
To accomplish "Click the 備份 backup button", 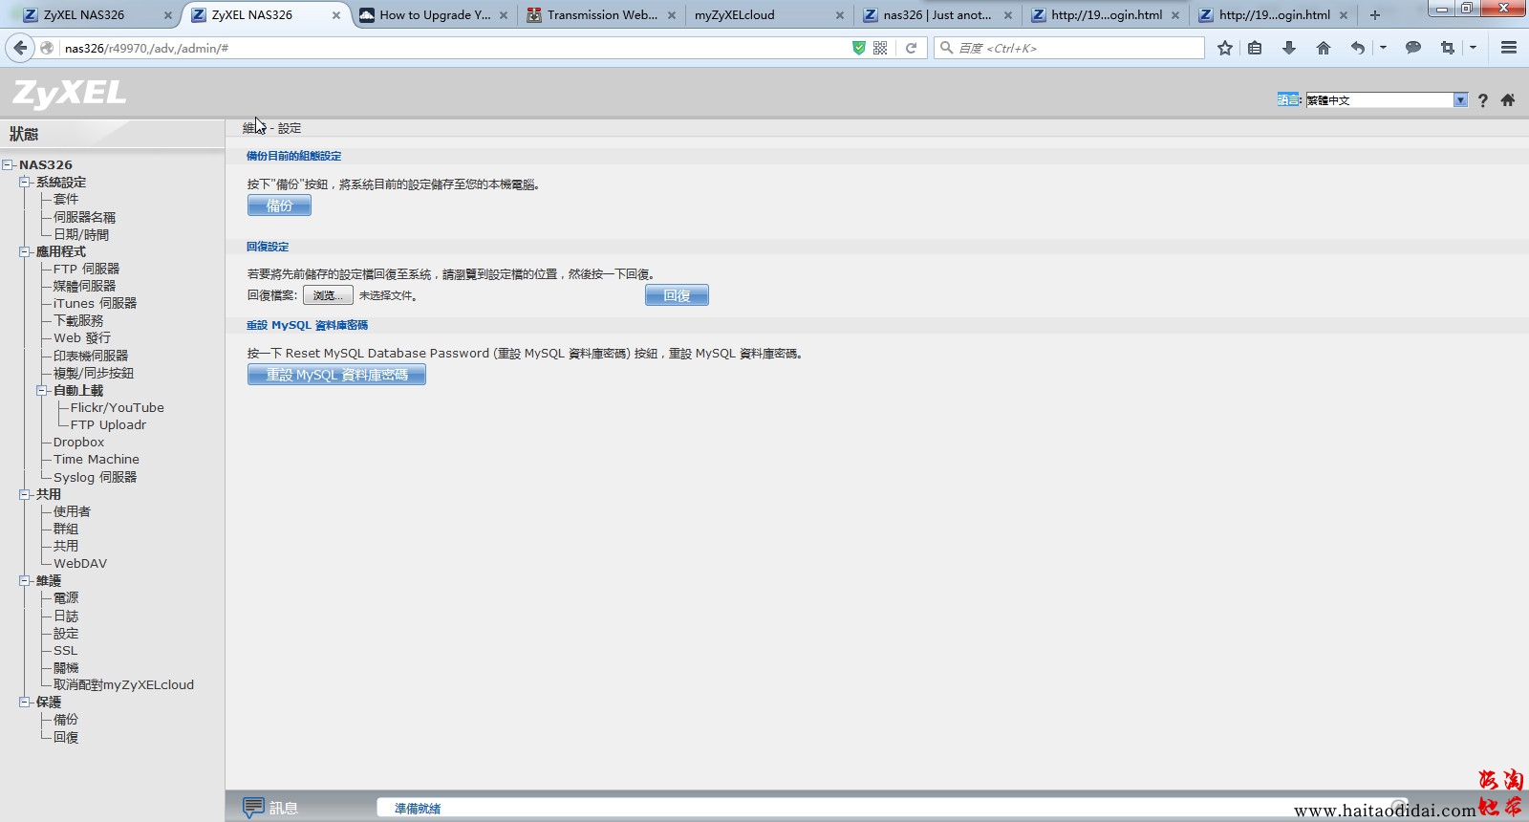I will (x=279, y=205).
